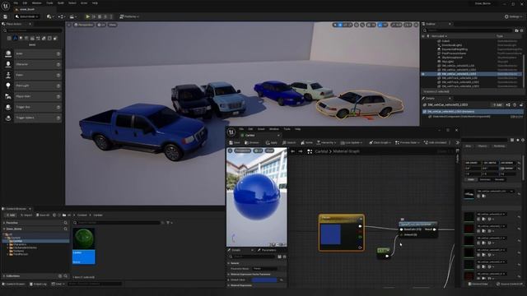Image resolution: width=527 pixels, height=296 pixels.
Task: Click the Add button in Content Browser
Action: click(x=11, y=215)
